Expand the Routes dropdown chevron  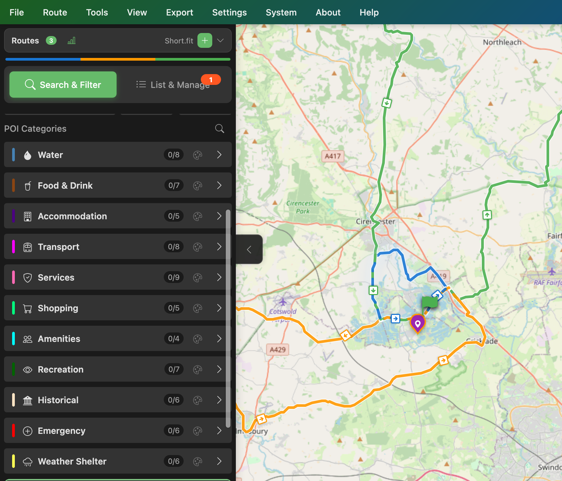pos(220,41)
